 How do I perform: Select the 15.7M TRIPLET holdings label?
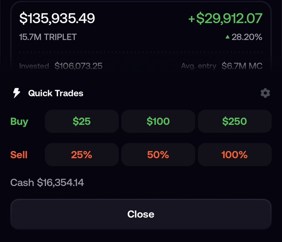click(x=48, y=37)
